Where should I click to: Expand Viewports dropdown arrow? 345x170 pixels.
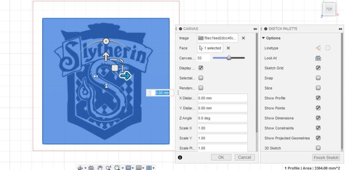coord(154,168)
